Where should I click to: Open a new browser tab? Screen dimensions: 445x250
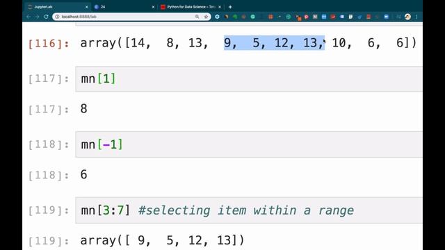(x=230, y=7)
